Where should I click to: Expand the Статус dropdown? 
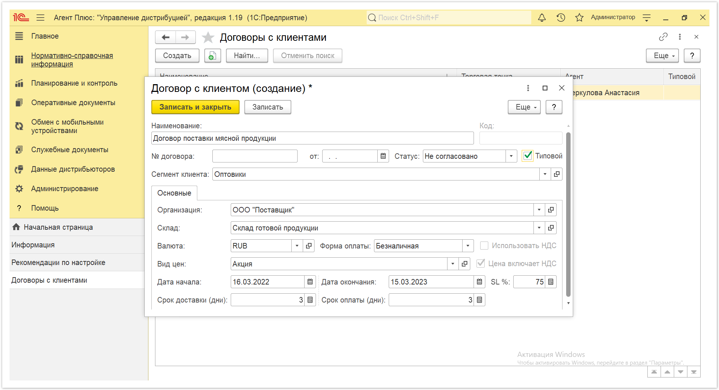pos(511,156)
